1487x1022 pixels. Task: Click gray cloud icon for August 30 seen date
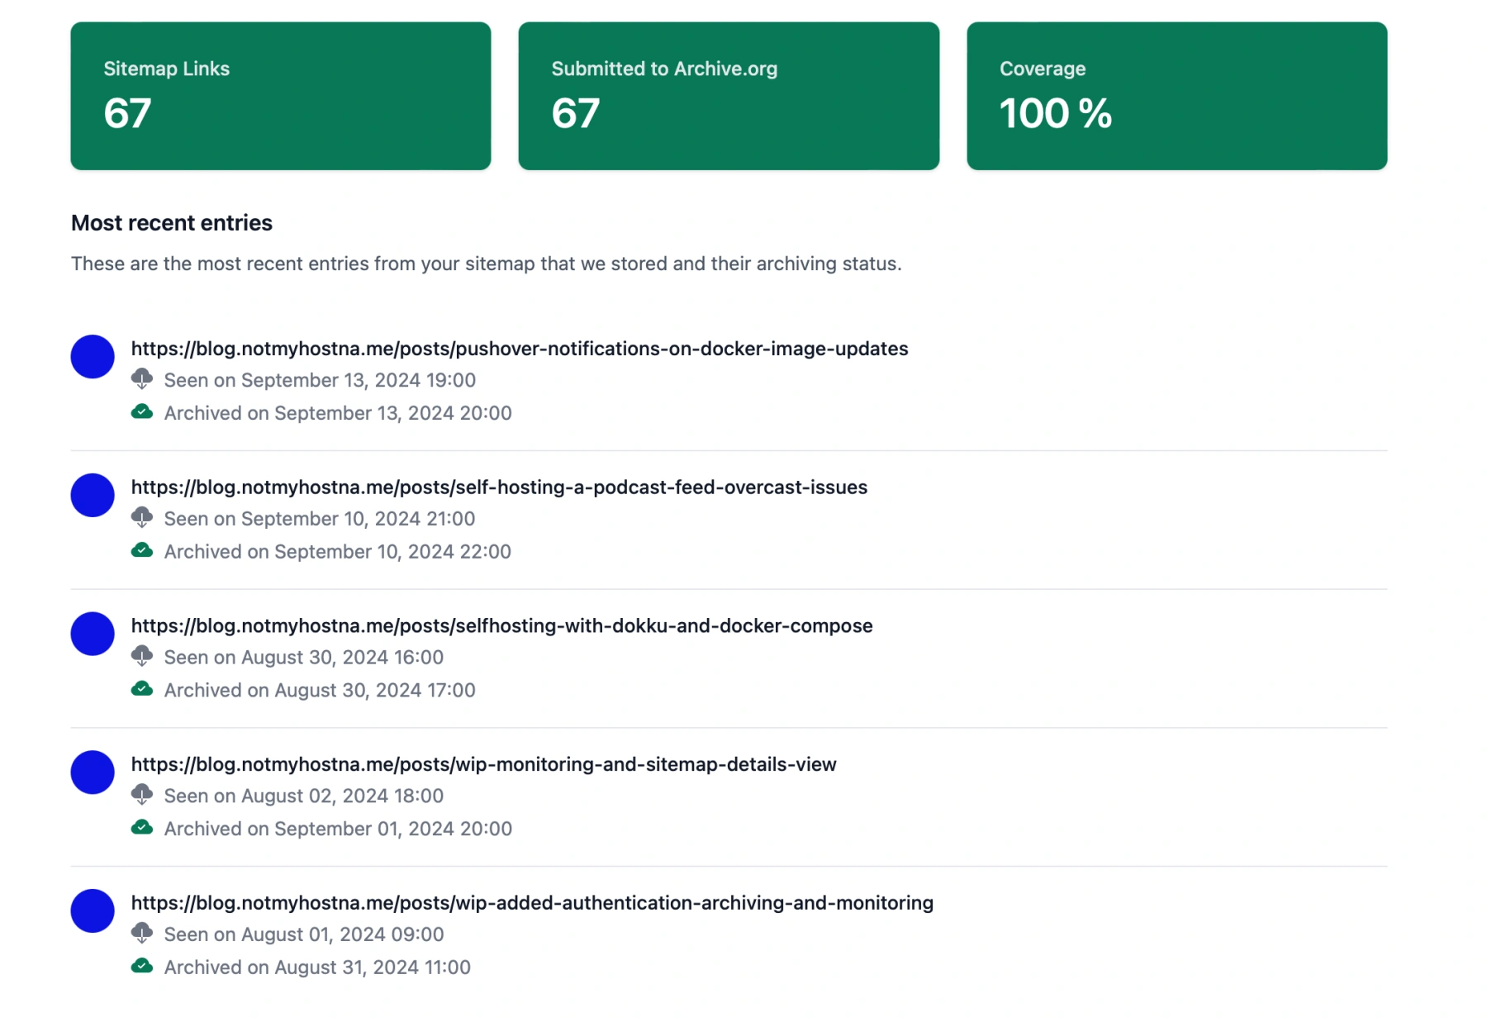click(x=142, y=657)
